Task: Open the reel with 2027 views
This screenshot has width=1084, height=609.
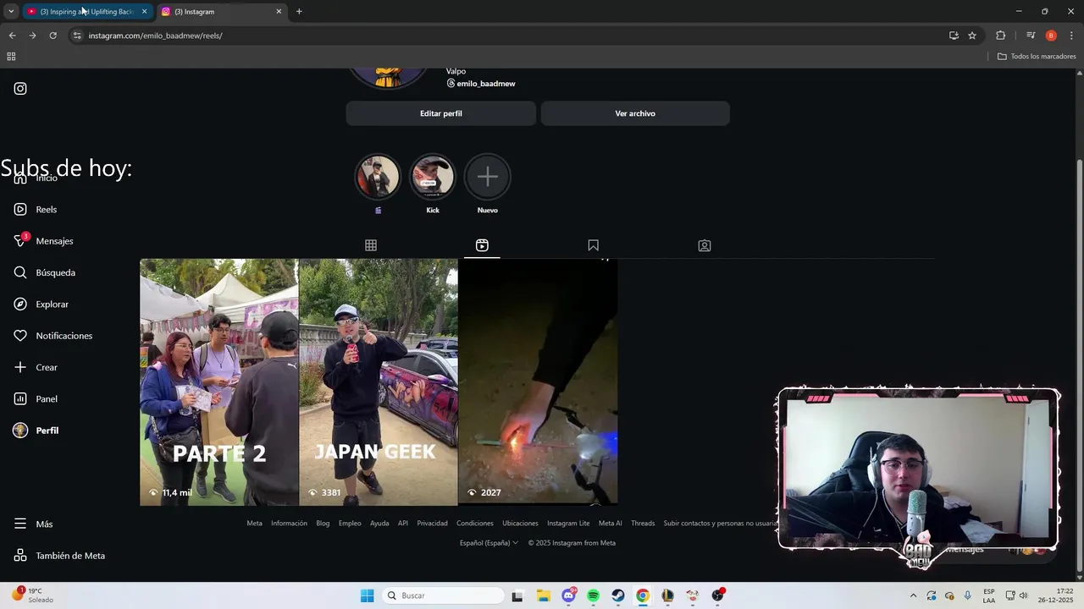Action: pyautogui.click(x=538, y=382)
